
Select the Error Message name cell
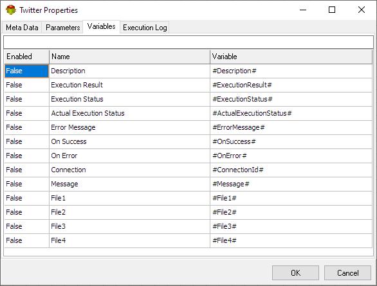click(x=129, y=127)
